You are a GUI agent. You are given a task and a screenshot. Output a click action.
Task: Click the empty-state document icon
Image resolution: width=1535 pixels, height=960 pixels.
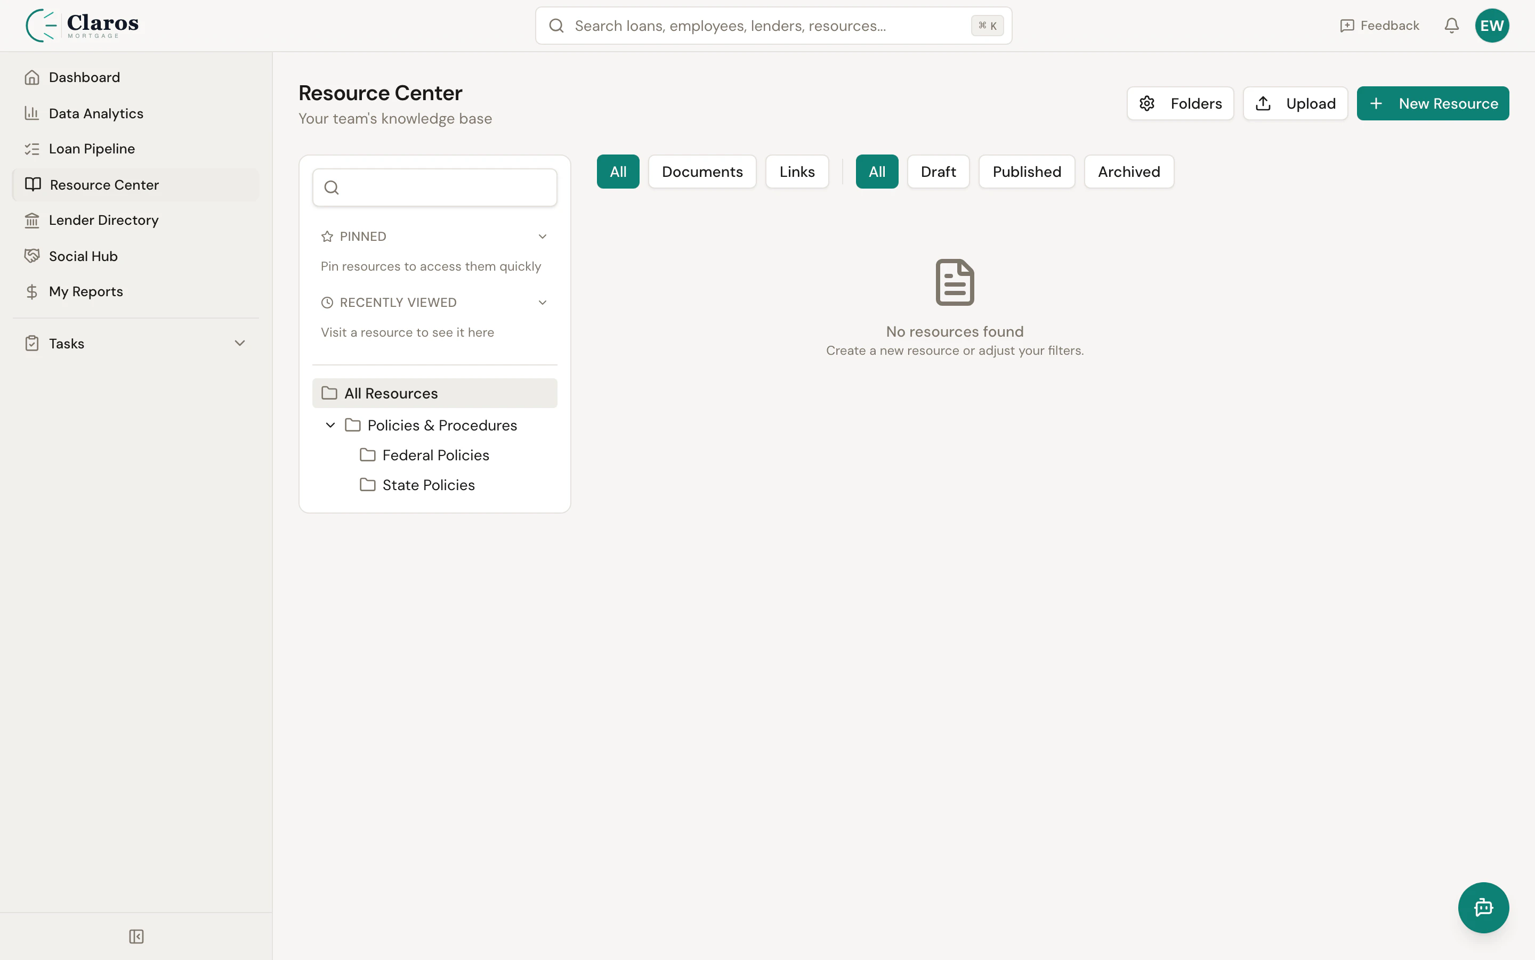point(955,282)
